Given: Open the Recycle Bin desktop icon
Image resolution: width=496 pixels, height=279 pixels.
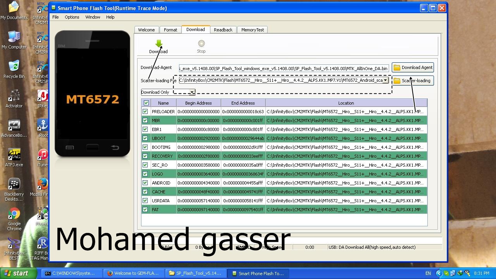Looking at the screenshot, I should [14, 69].
